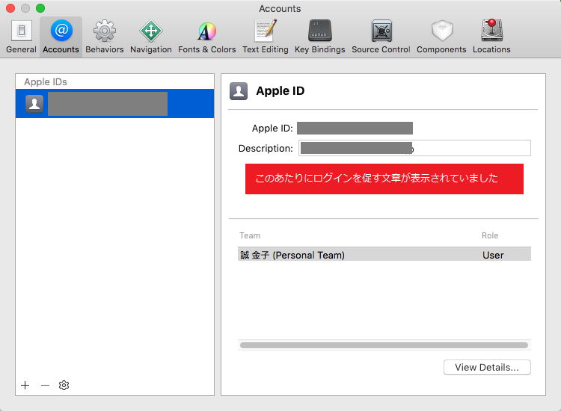Click the horizontal scrollbar under the team list
561x411 pixels.
coord(384,345)
